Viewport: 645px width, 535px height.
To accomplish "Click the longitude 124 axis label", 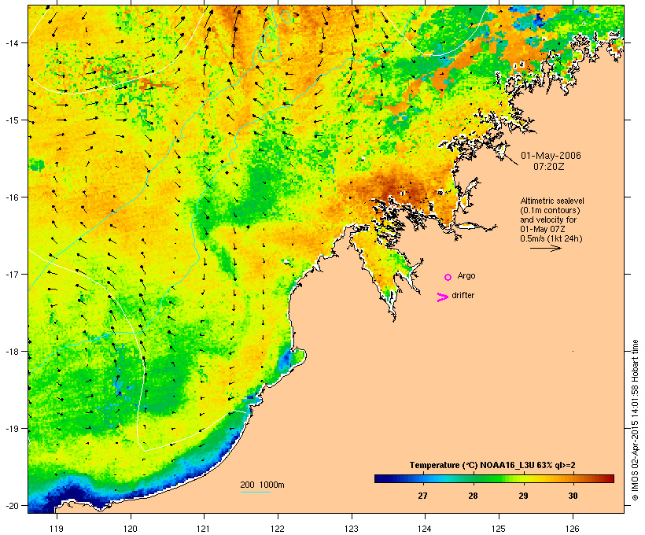I will coord(425,529).
